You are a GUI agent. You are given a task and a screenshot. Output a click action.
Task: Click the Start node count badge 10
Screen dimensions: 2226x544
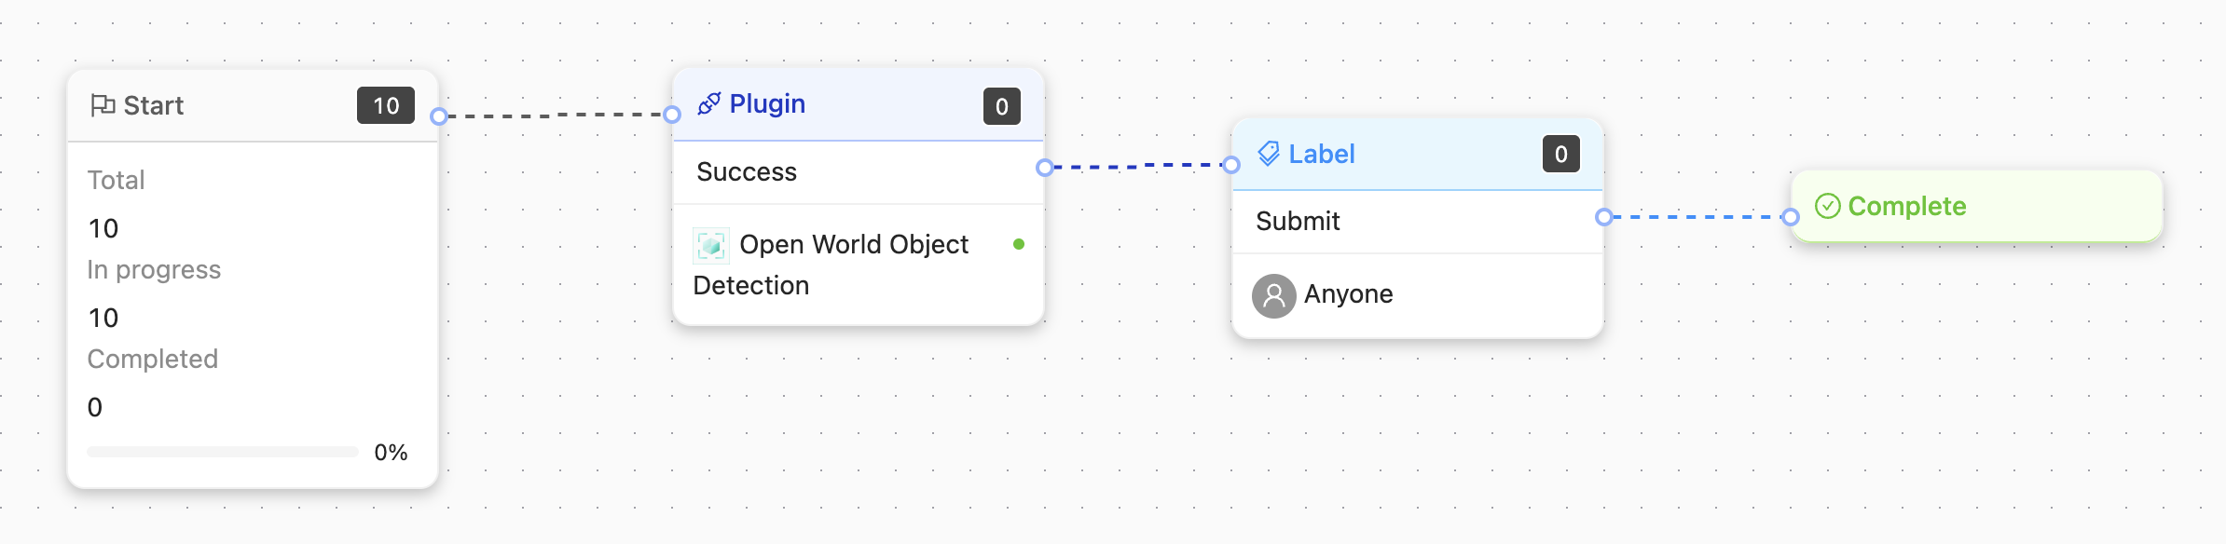pyautogui.click(x=386, y=106)
